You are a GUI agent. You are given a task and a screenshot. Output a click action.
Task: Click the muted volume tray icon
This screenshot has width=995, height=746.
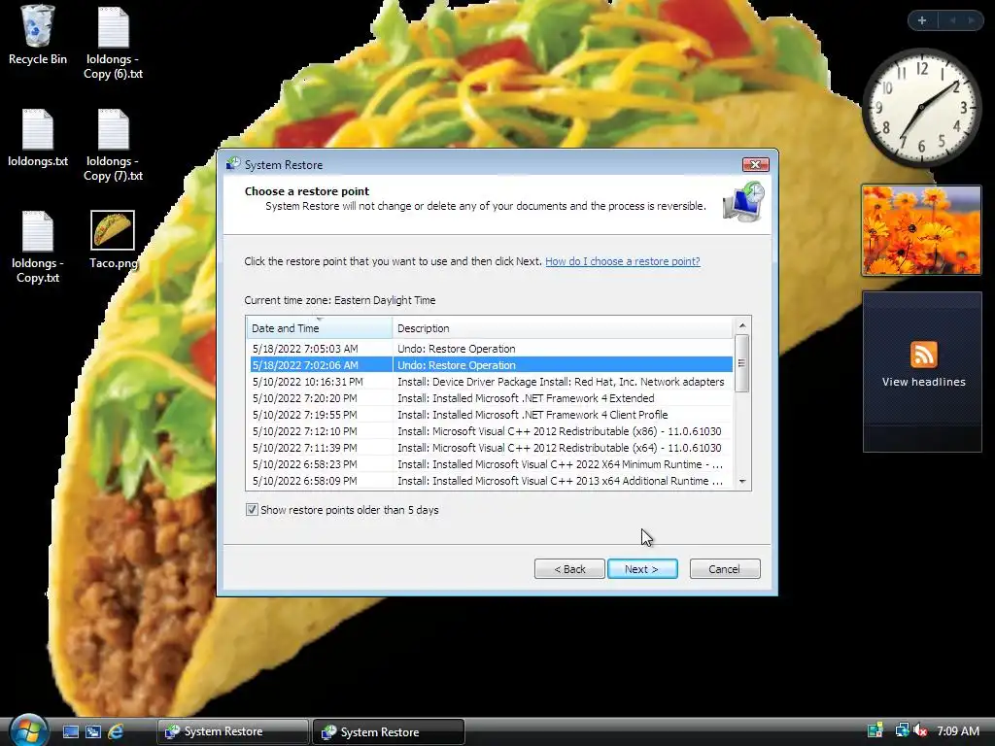(919, 730)
